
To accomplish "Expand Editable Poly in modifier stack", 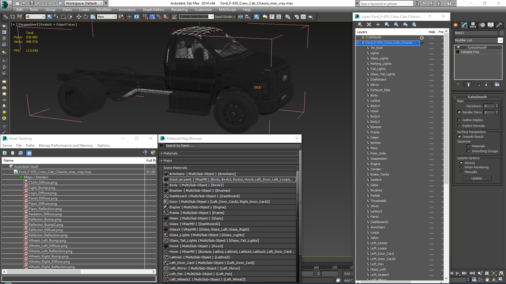I will (x=458, y=52).
